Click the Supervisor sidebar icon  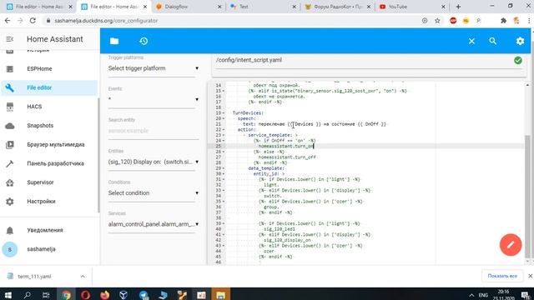click(x=10, y=182)
